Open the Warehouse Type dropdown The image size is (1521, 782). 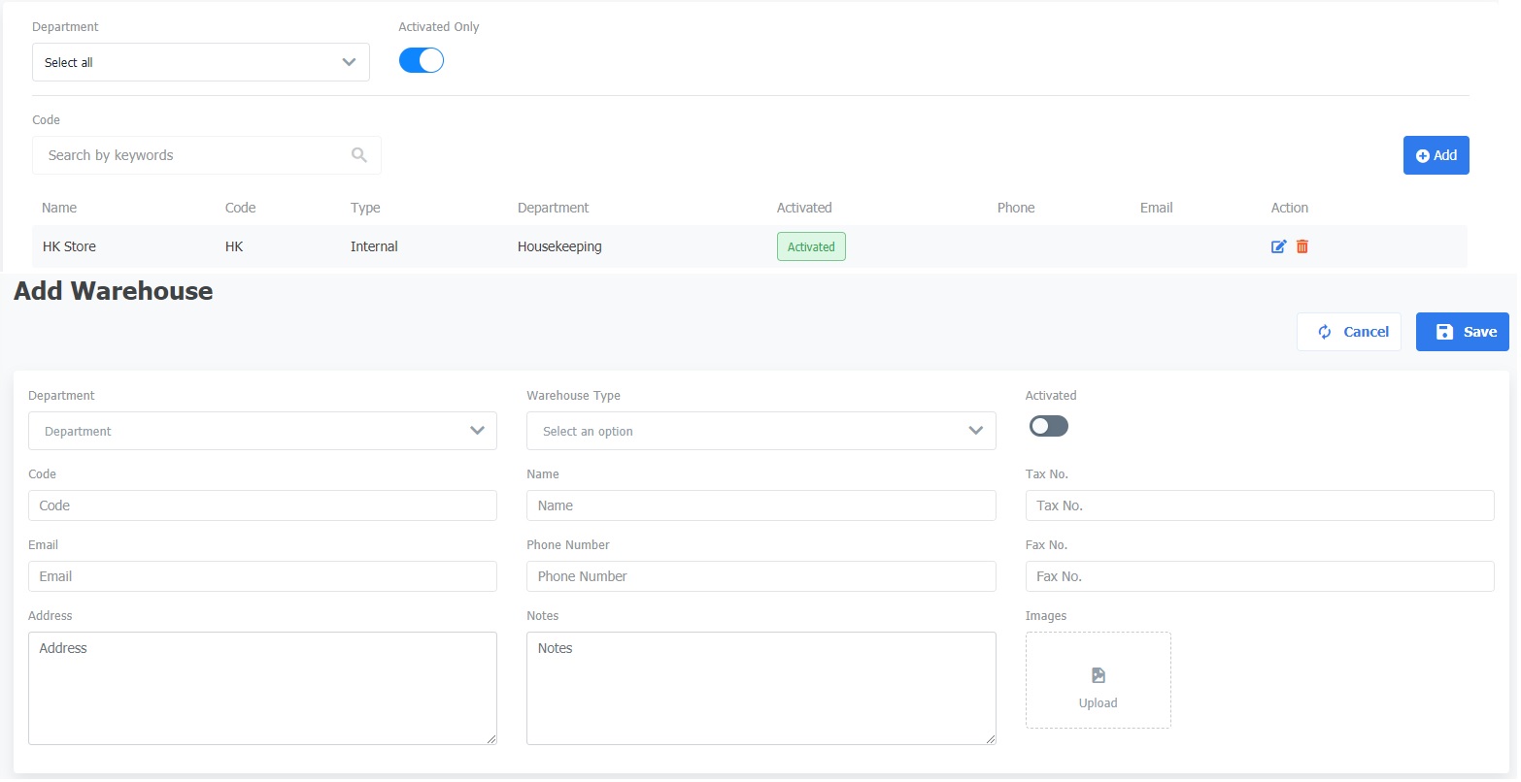coord(760,431)
